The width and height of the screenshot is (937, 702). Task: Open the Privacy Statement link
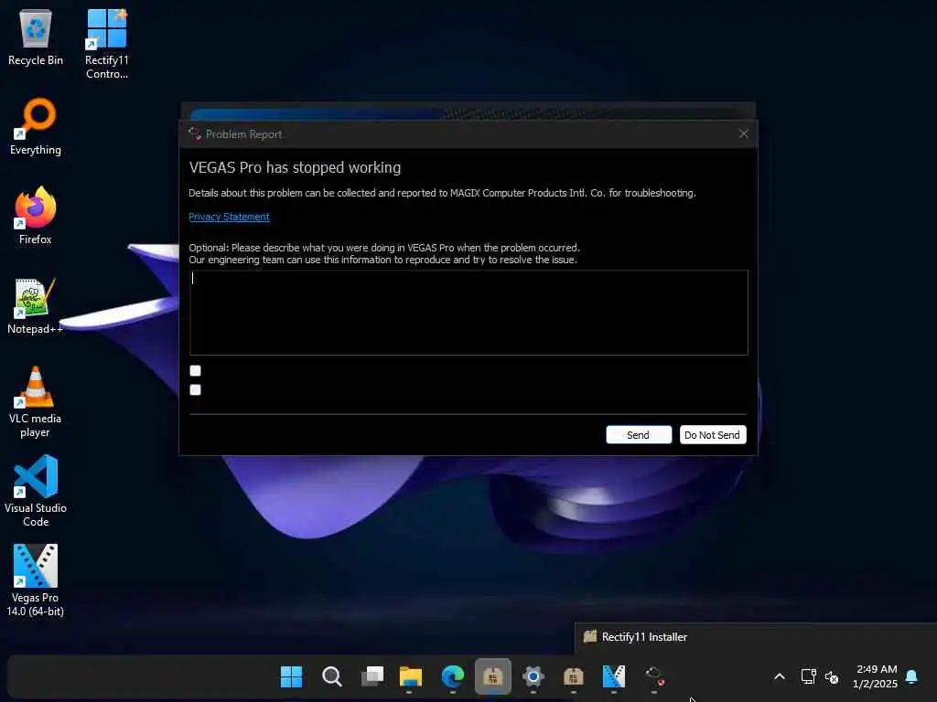229,217
